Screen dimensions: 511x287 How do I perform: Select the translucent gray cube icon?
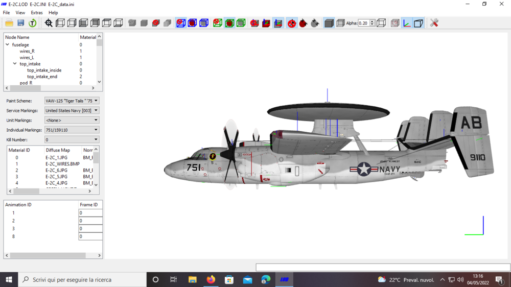tap(340, 23)
